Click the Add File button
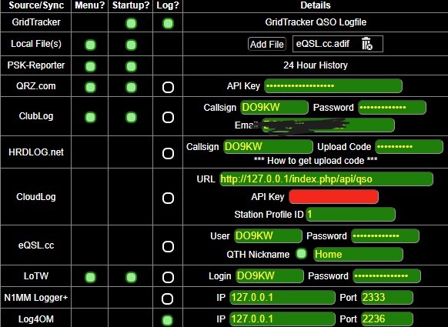Image resolution: width=448 pixels, height=327 pixels. pyautogui.click(x=267, y=44)
